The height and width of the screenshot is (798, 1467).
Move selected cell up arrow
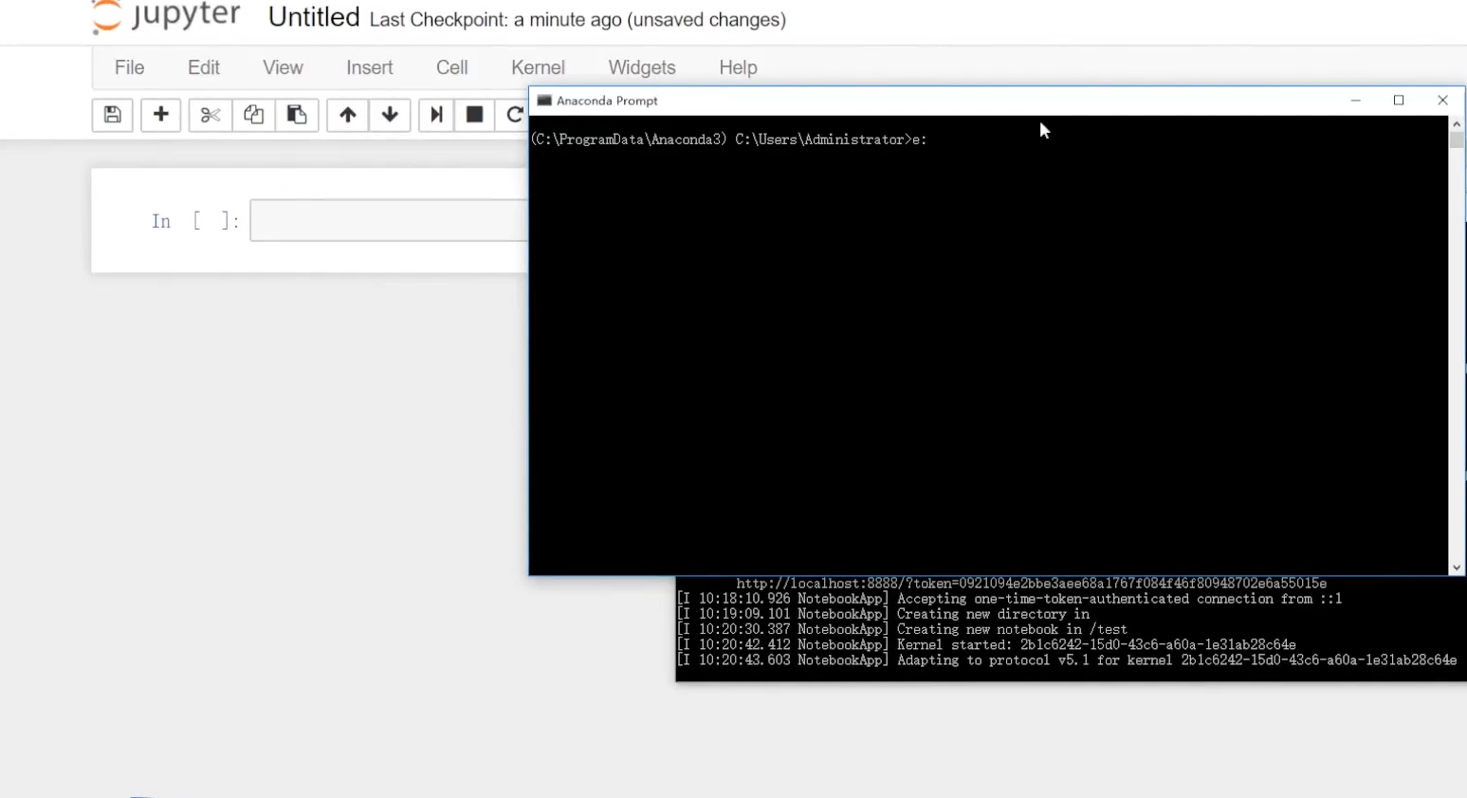click(x=347, y=115)
